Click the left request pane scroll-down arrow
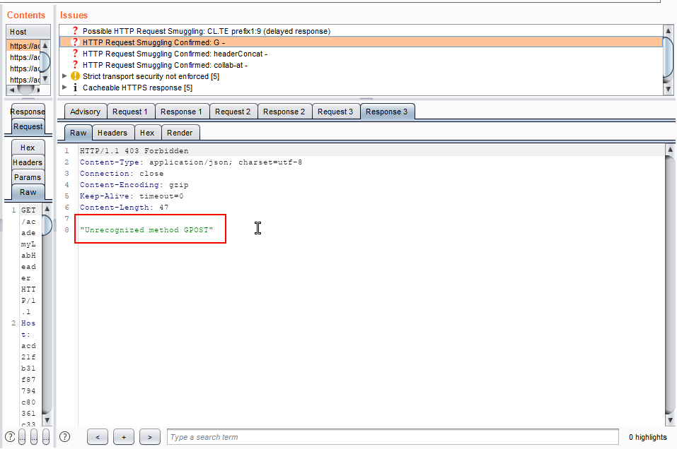This screenshot has height=449, width=677. tap(47, 419)
